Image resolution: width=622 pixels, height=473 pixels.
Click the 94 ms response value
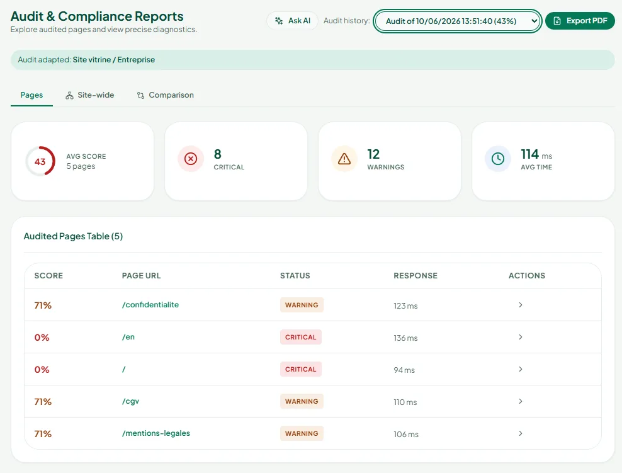404,370
